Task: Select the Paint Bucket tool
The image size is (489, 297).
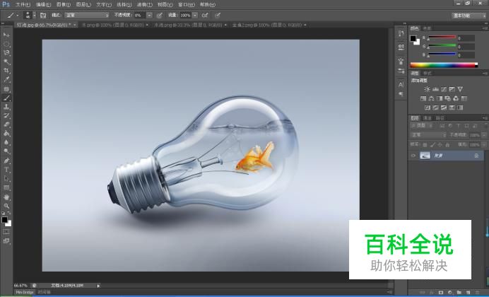Action: point(6,134)
